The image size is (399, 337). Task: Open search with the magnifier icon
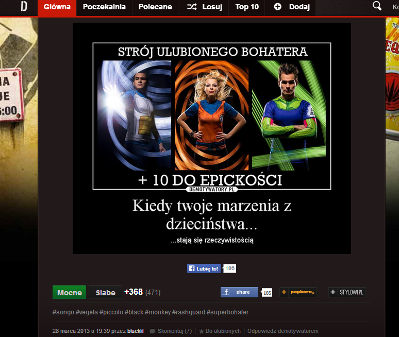pyautogui.click(x=377, y=6)
